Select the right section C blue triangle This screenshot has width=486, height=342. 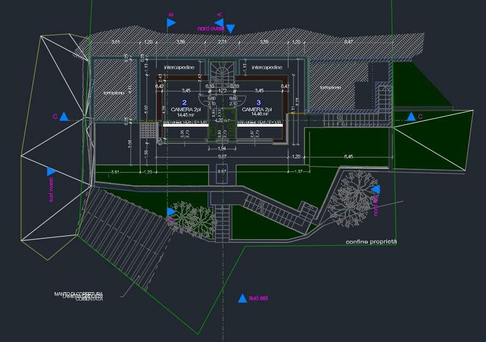pyautogui.click(x=411, y=116)
